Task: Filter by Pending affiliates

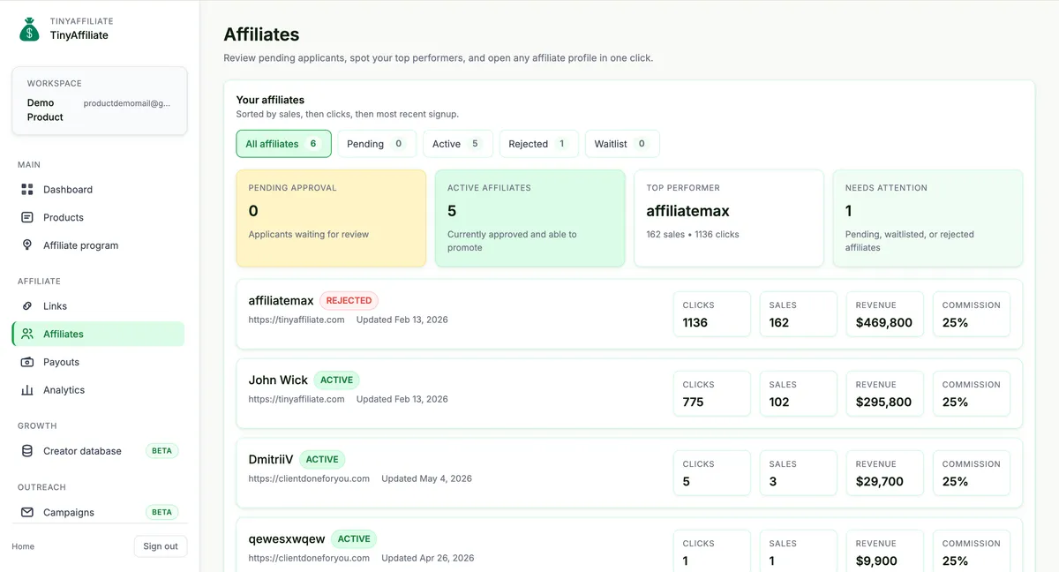Action: [x=377, y=144]
